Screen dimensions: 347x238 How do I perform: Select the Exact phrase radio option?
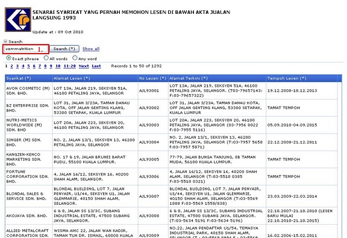(9, 58)
